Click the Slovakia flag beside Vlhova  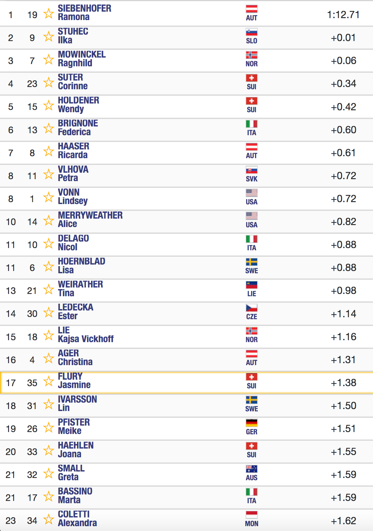pos(252,170)
